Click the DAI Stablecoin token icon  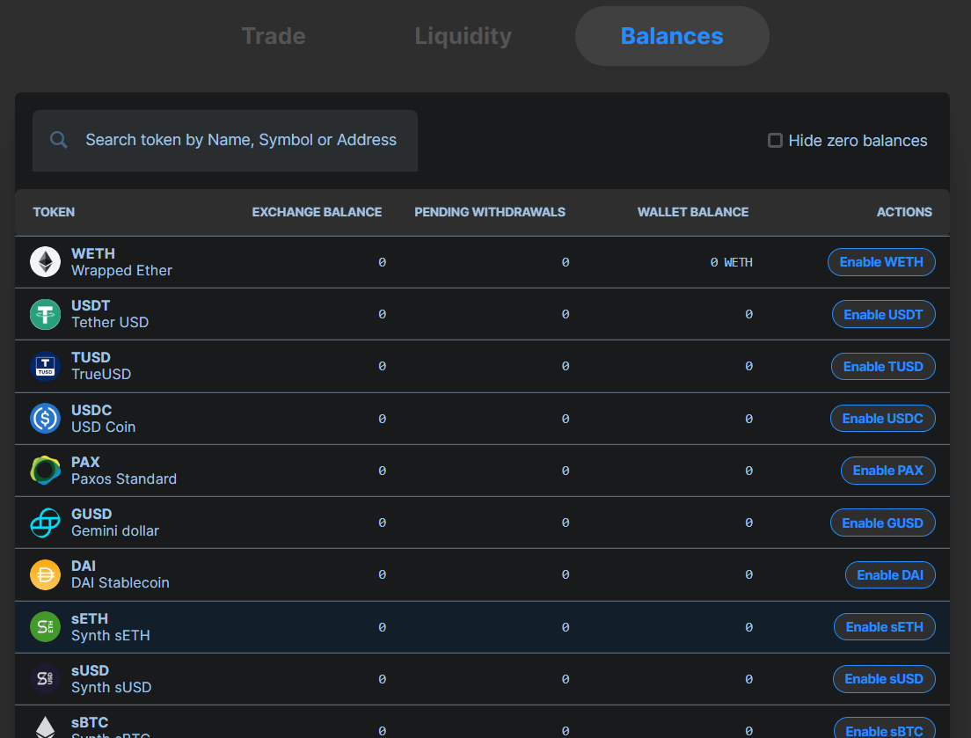[45, 574]
